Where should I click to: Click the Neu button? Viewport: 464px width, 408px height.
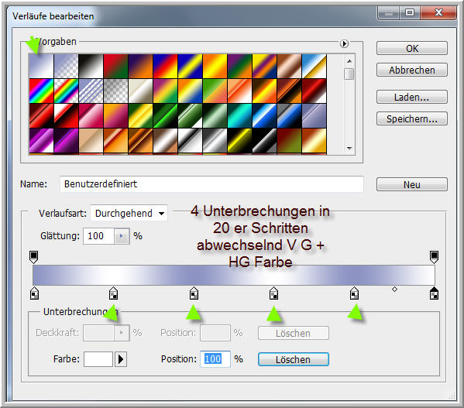[412, 184]
